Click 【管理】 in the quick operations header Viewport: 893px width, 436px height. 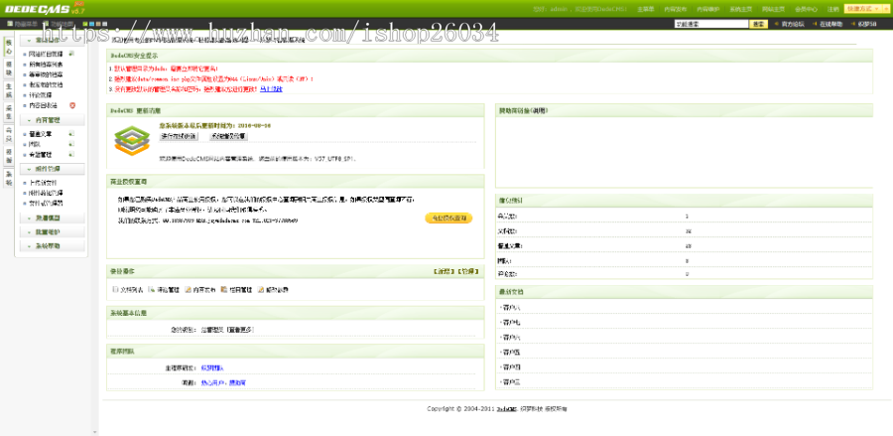pos(468,271)
